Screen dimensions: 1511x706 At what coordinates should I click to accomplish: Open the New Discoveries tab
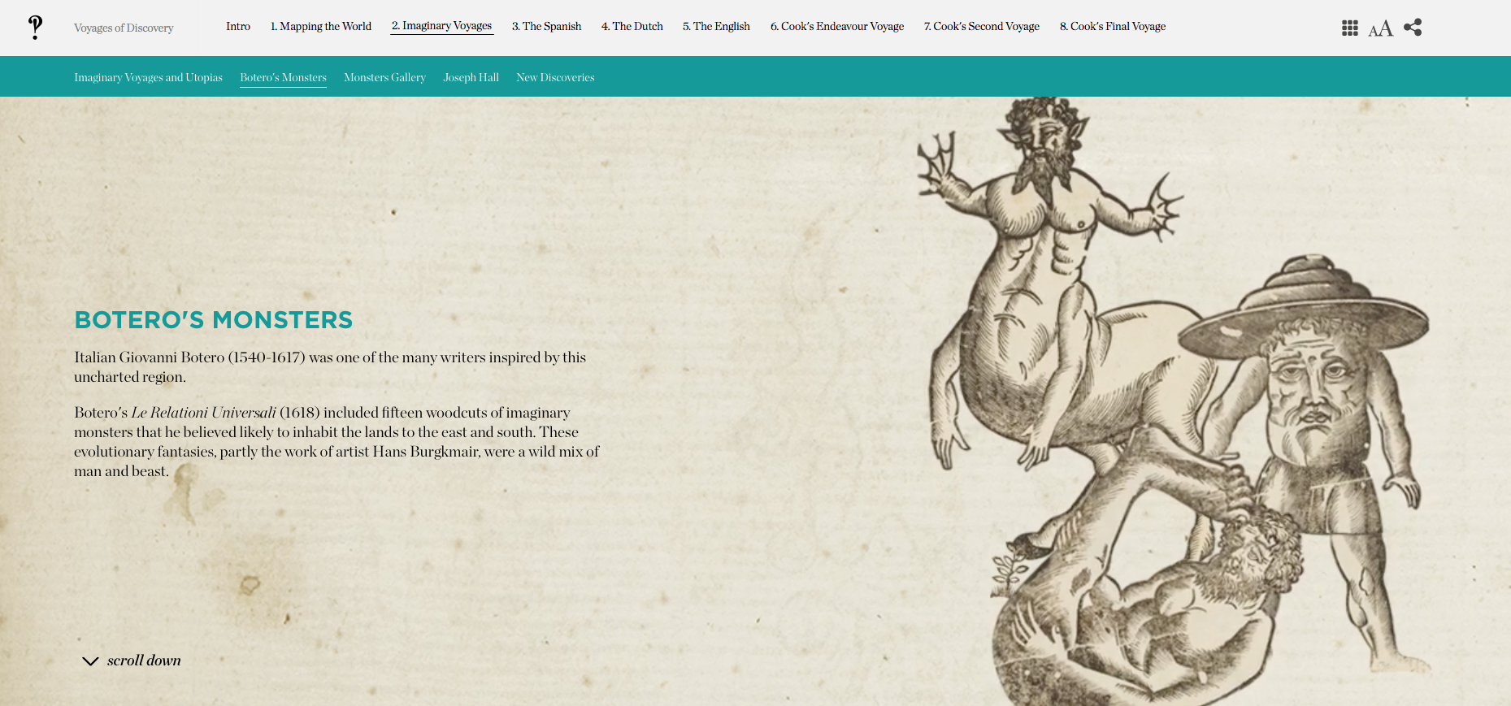pos(555,77)
